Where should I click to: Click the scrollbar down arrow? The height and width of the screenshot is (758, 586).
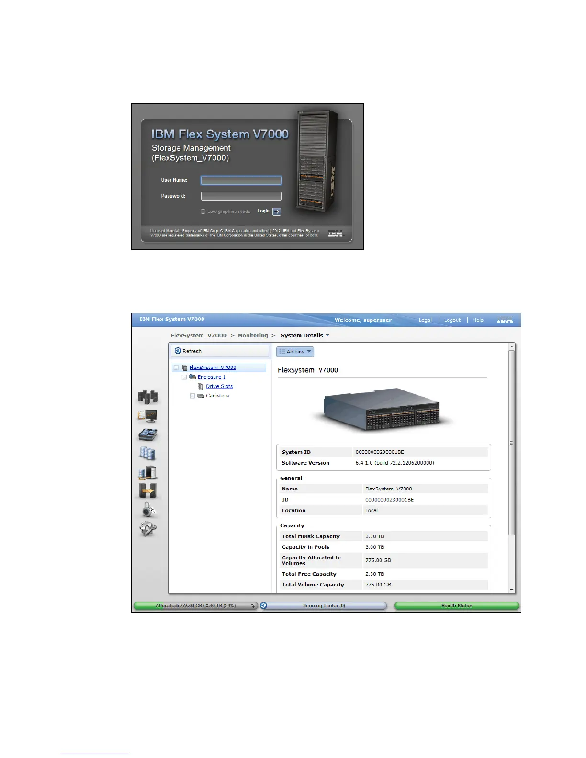(512, 590)
